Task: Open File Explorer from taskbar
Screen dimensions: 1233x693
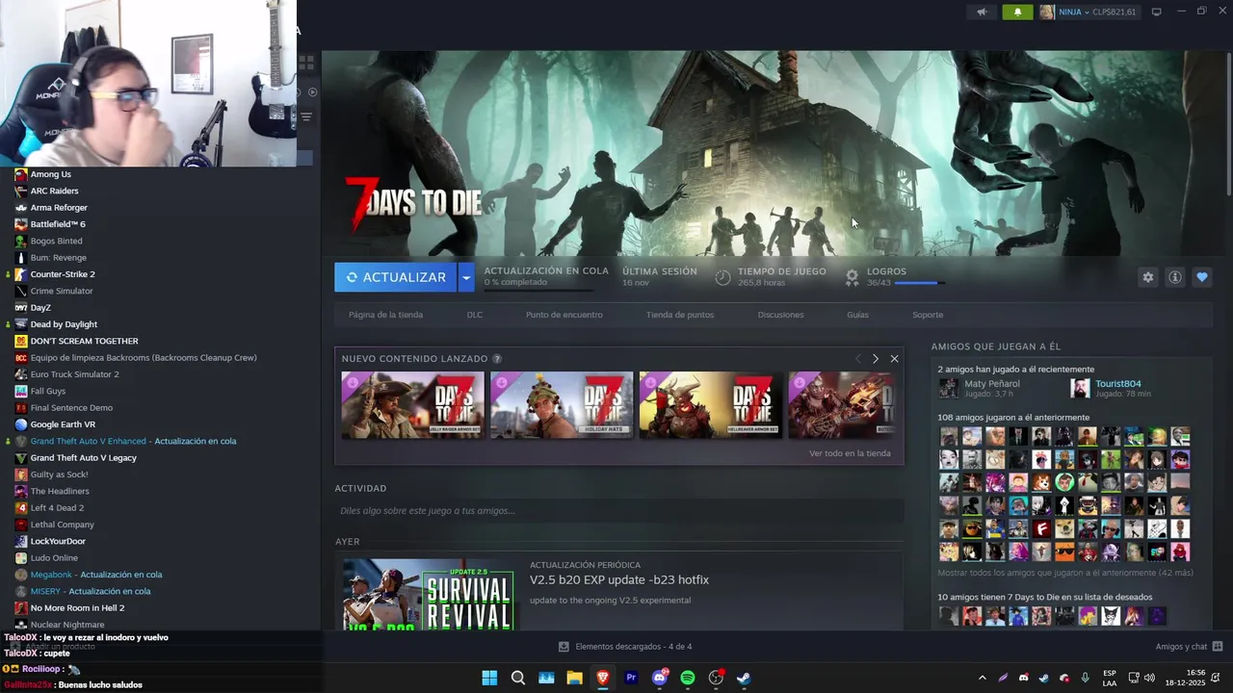Action: [x=574, y=678]
